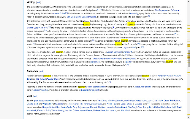Screen dimensions: 190x119
Task: Open the Keith David link
Action: [177, 107]
